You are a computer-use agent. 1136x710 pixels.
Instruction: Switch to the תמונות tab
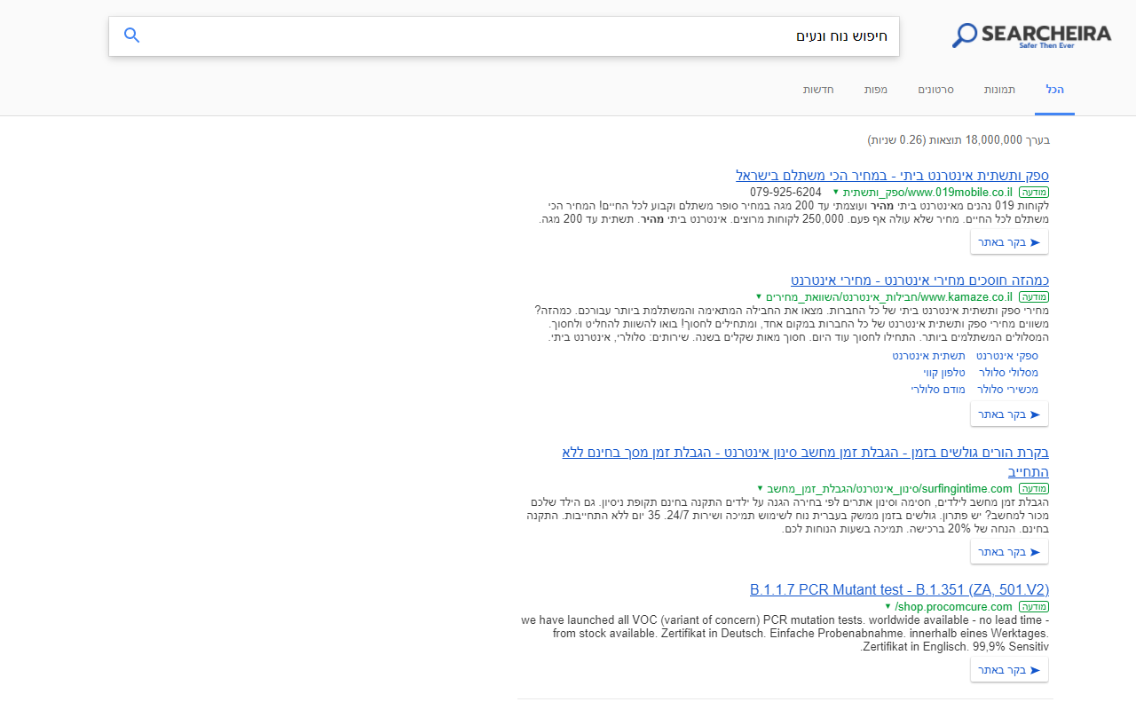(x=999, y=90)
